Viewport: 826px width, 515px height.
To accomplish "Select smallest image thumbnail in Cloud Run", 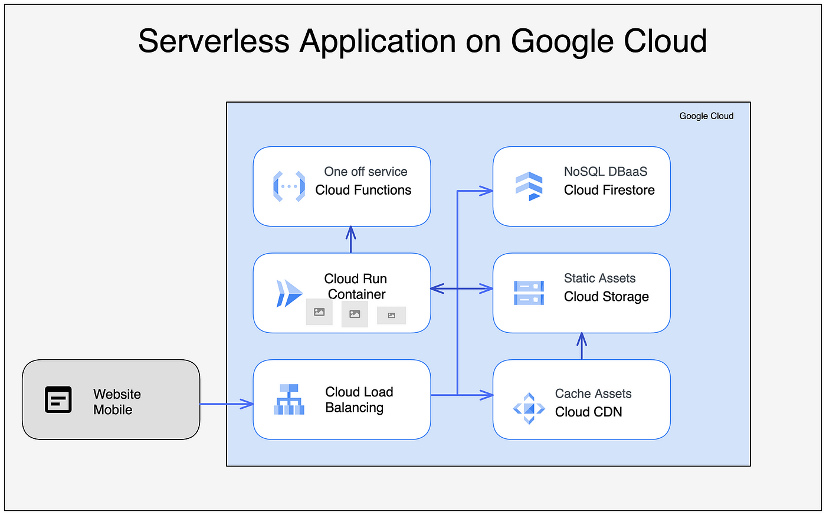I will [391, 316].
